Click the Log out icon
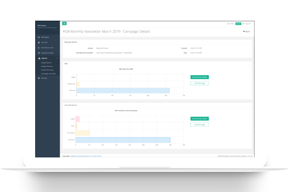289x192 pixels. tap(244, 23)
